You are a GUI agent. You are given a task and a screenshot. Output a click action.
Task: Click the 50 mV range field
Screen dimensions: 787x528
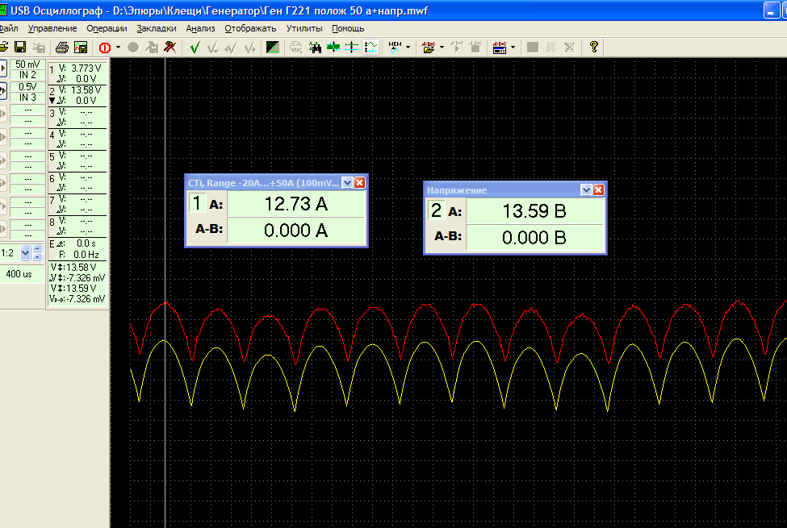(x=27, y=64)
